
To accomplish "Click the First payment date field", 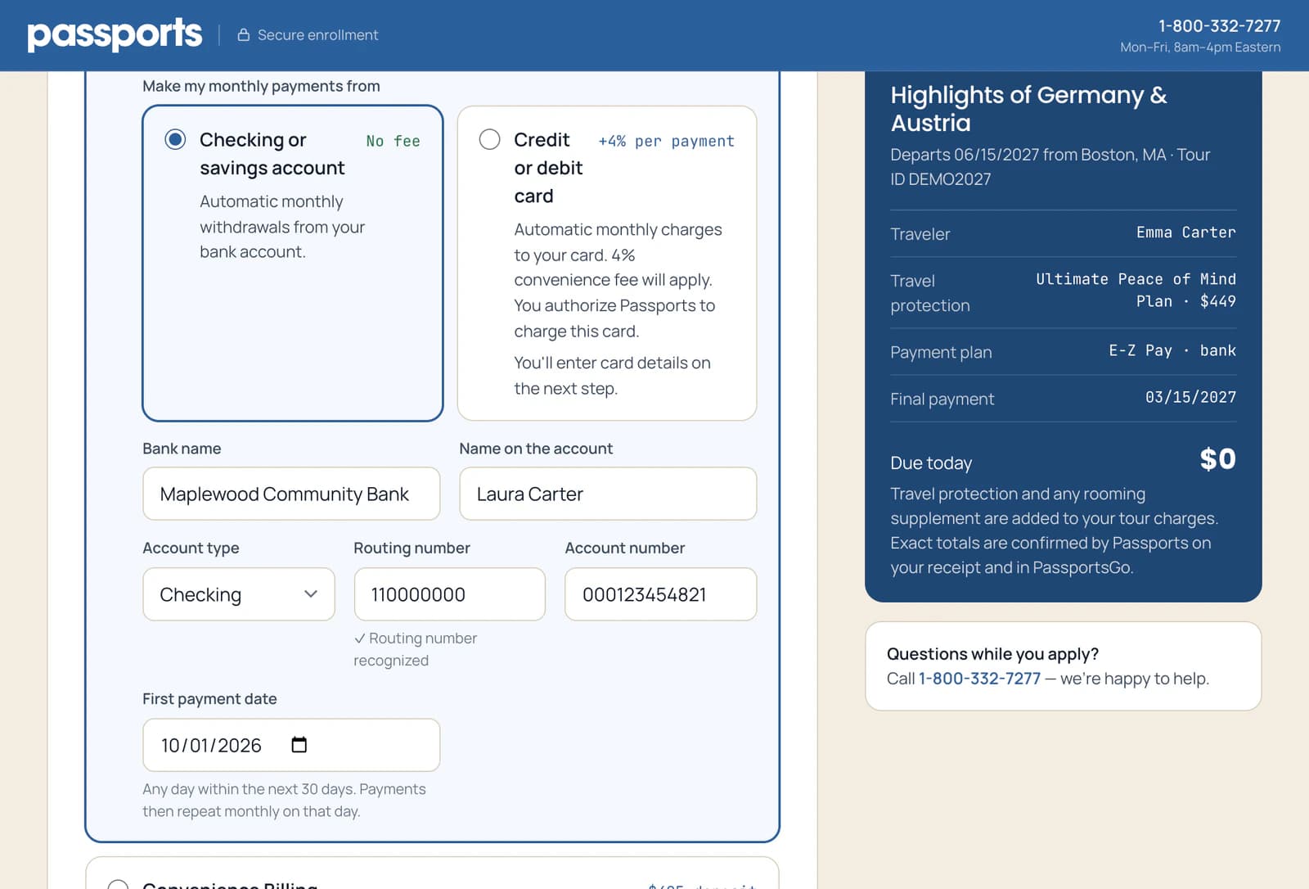I will tap(291, 745).
